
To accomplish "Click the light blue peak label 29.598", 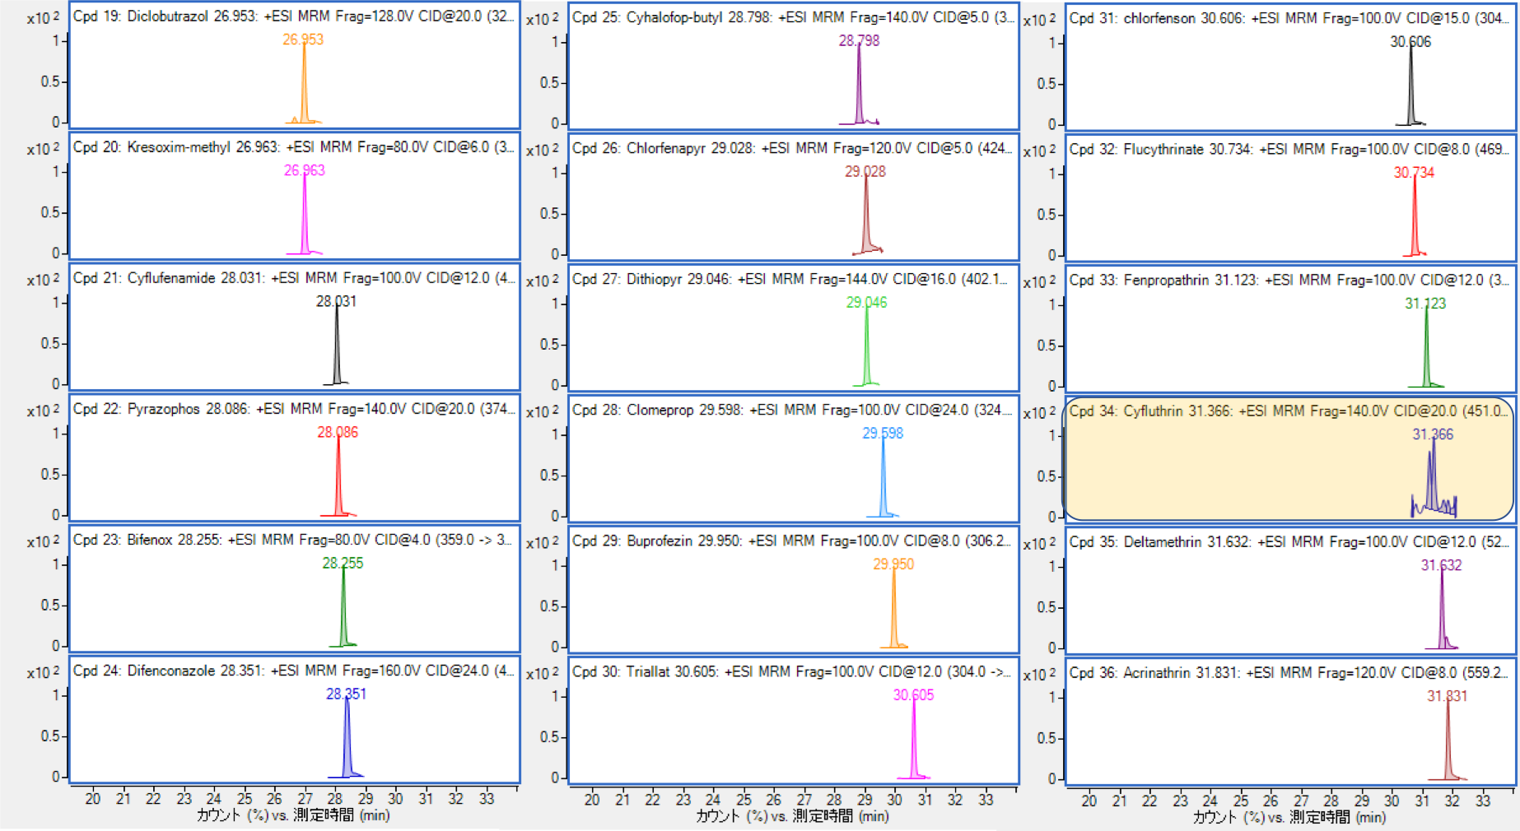I will (883, 433).
